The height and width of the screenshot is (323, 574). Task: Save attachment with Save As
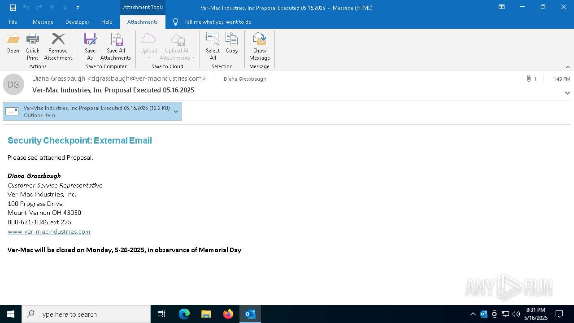90,47
